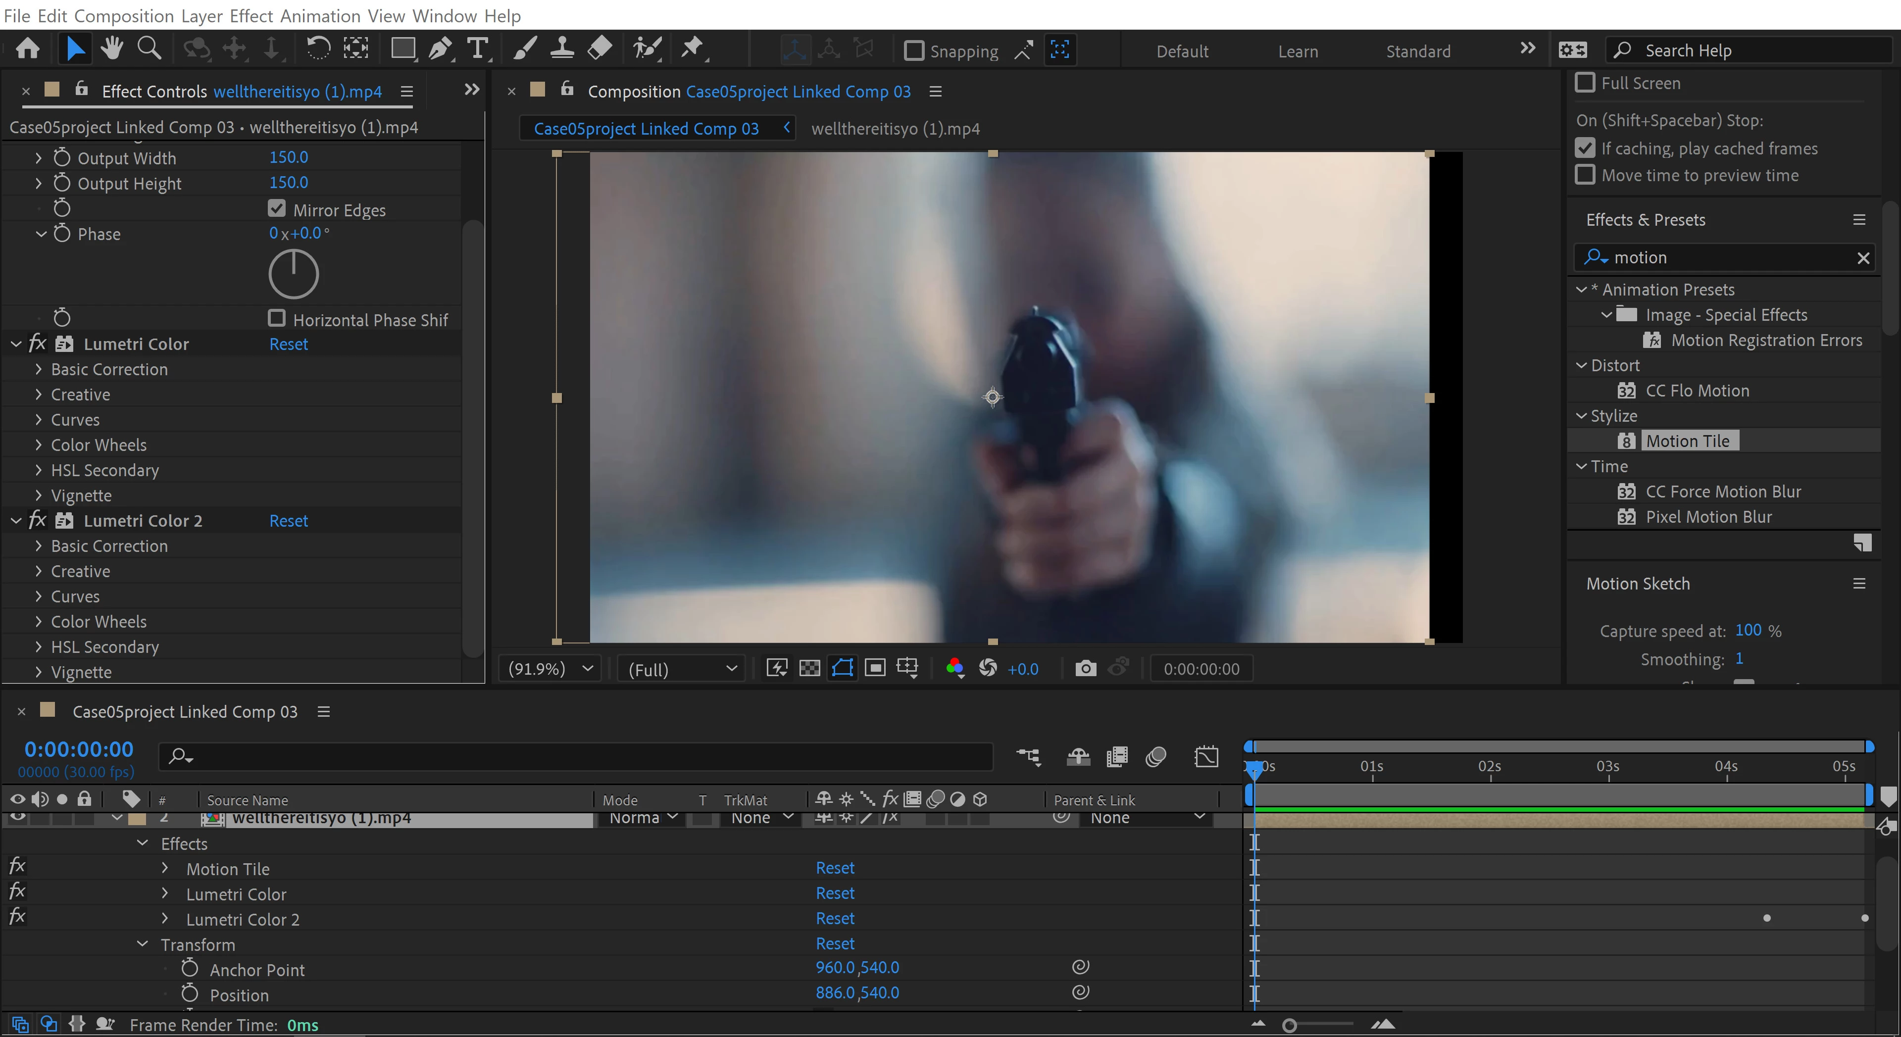Reset the Lumetri Color 2 effect
The image size is (1901, 1037).
point(289,521)
